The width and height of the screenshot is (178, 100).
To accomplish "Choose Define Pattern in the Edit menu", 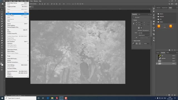I will (x=17, y=51).
